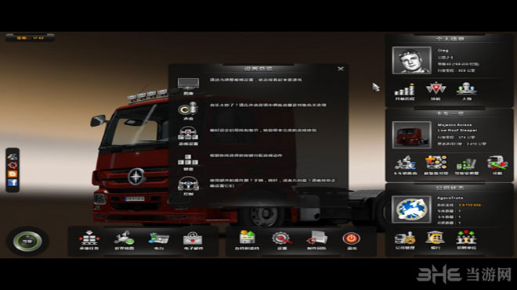Click the driver portrait photo
The height and width of the screenshot is (290, 517).
coord(411,60)
